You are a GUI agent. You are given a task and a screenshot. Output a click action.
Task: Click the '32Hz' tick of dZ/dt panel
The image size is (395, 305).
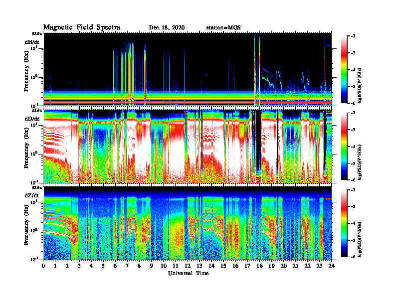[x=37, y=187]
